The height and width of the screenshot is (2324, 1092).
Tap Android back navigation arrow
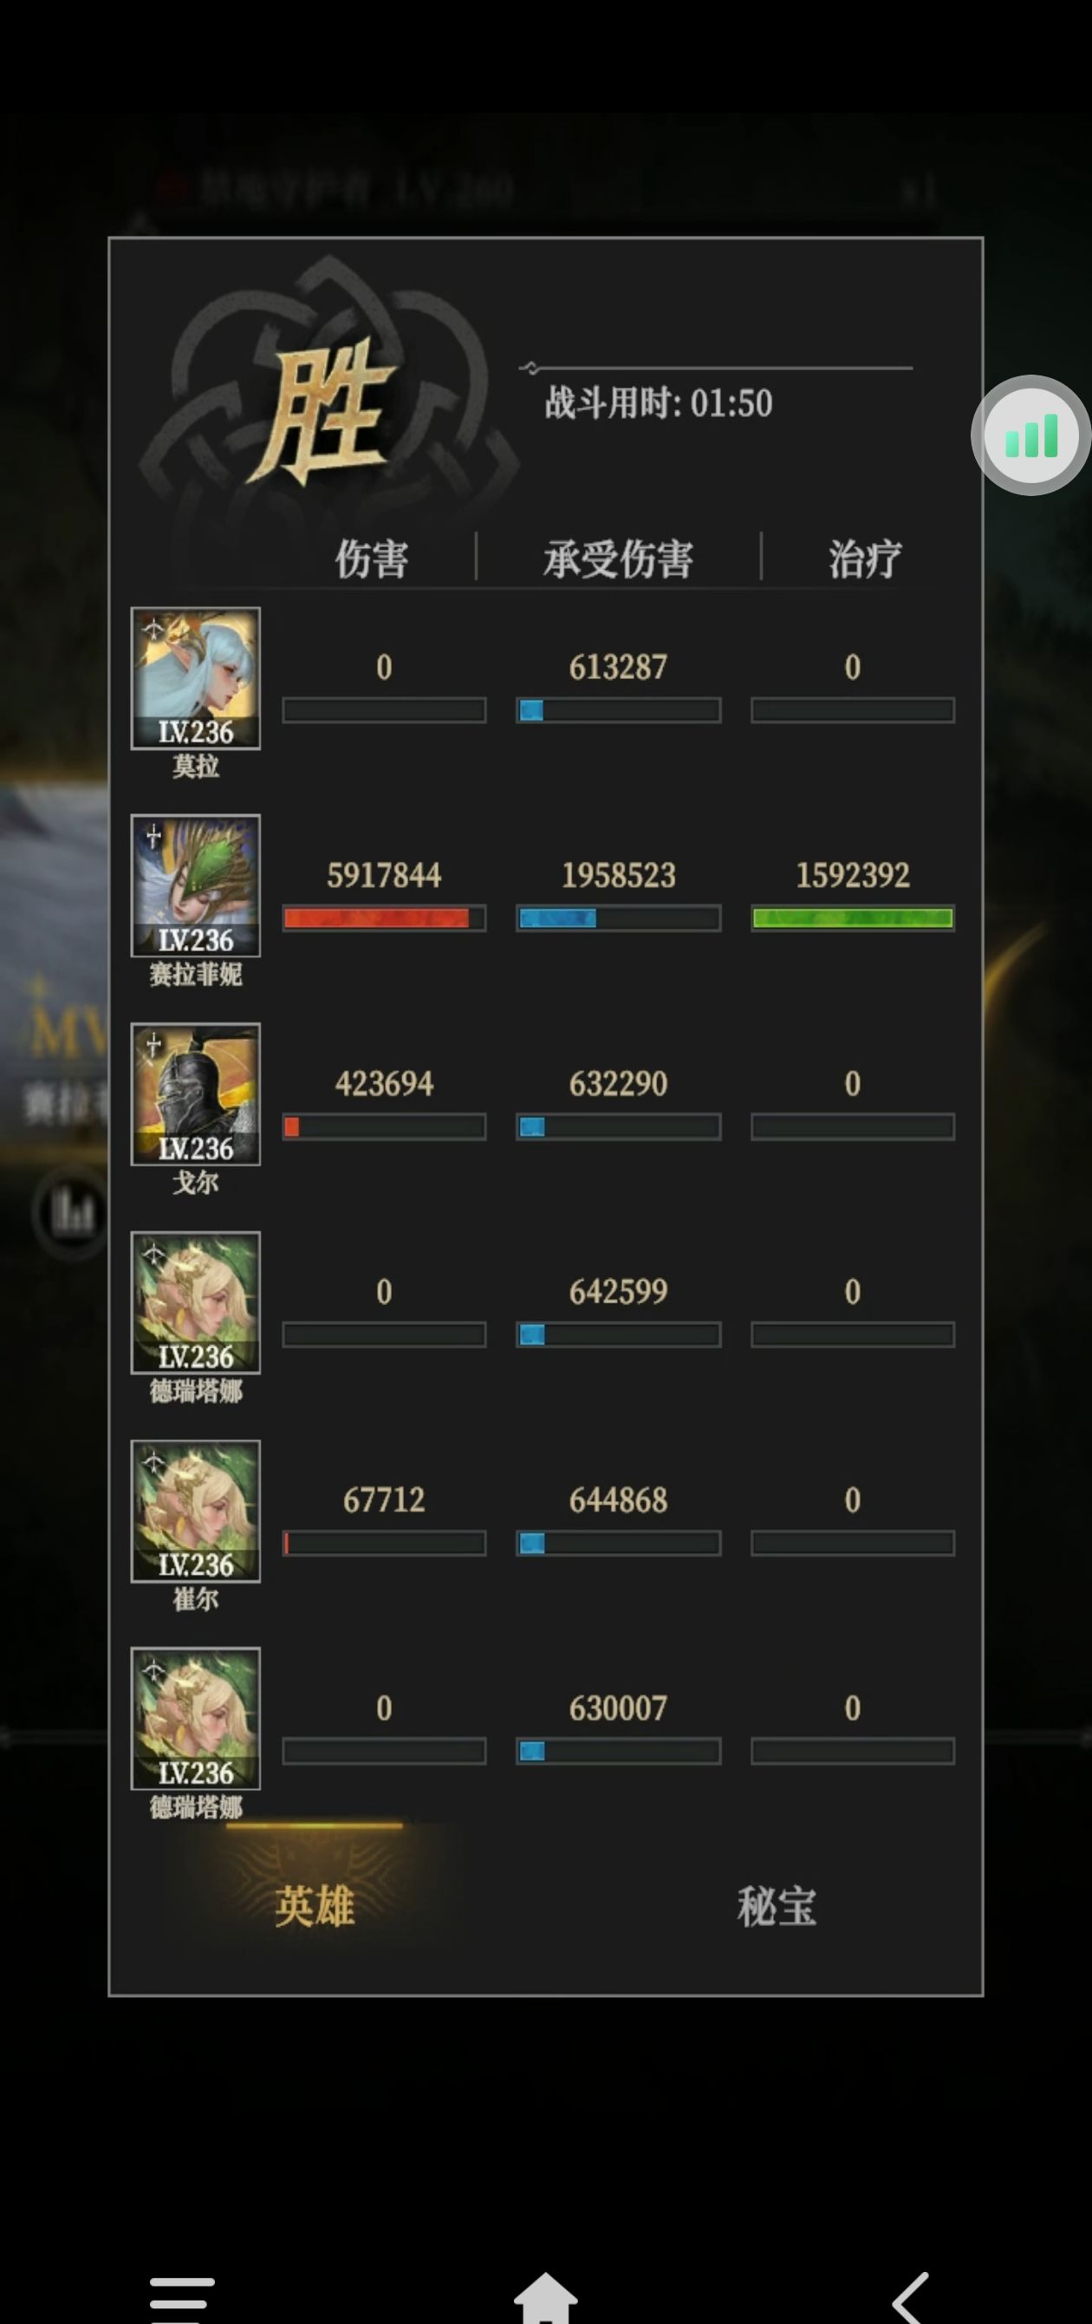click(911, 2299)
